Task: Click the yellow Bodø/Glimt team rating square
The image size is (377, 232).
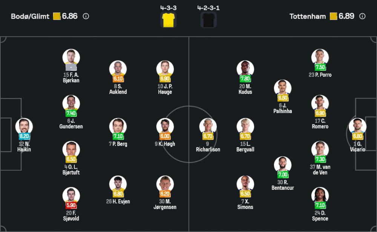Action: click(x=57, y=16)
